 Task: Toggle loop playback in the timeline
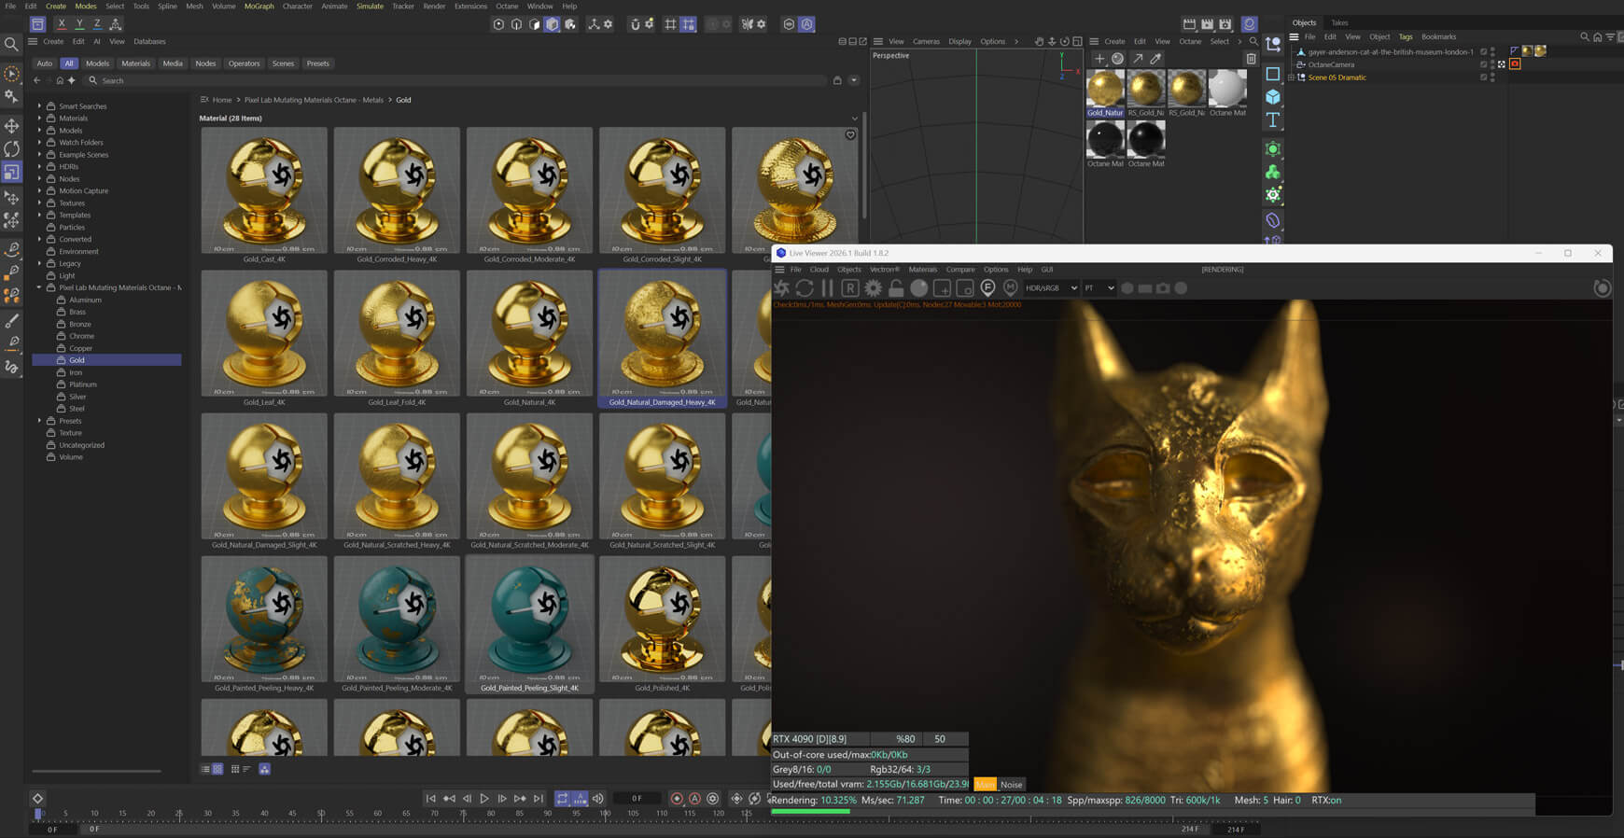click(562, 799)
